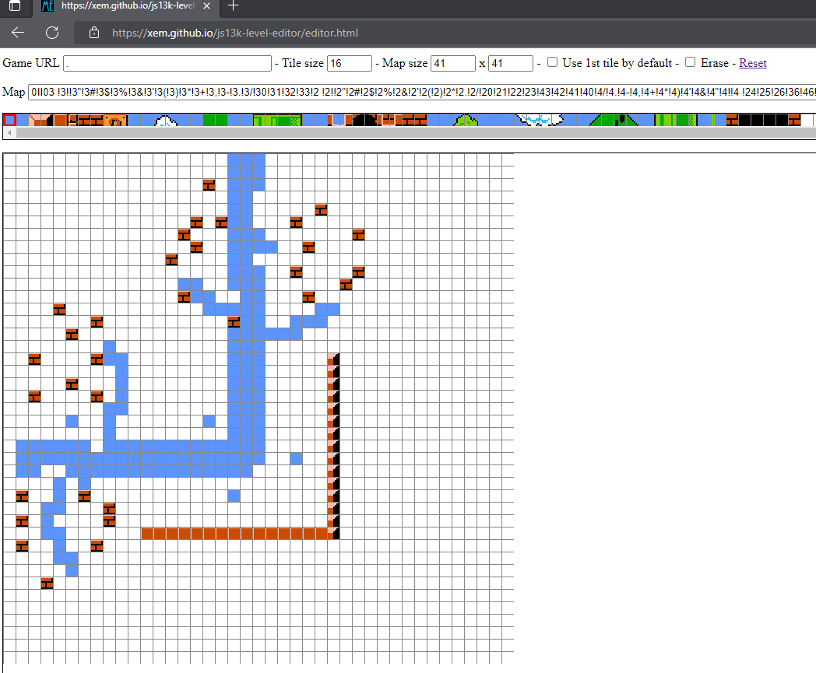Pick the left half of the orange question block

[x=111, y=120]
